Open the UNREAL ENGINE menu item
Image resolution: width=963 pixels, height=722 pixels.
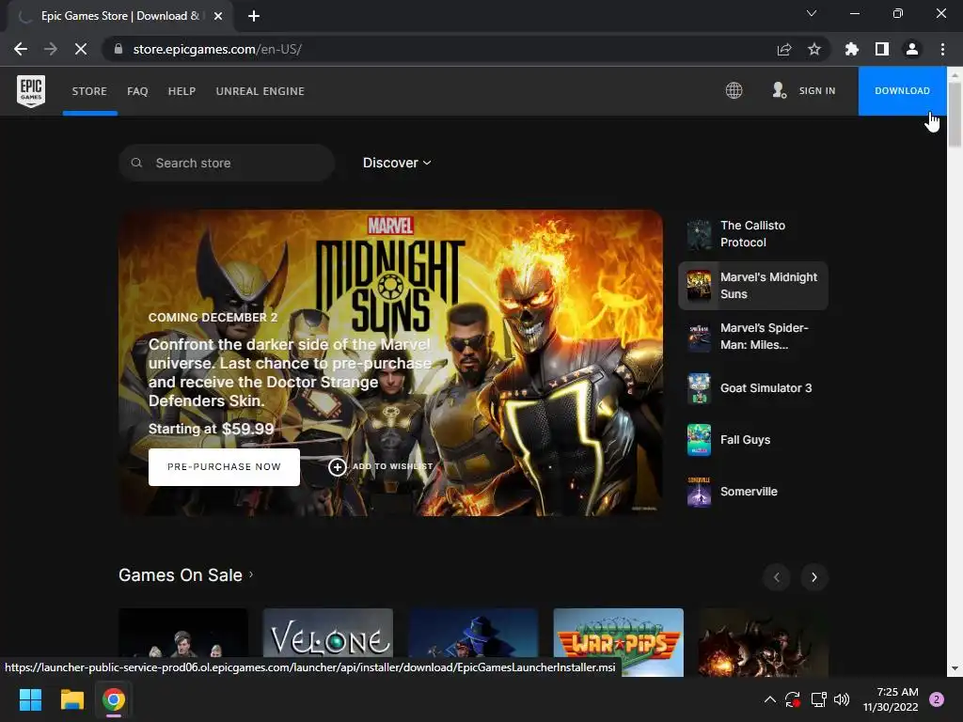pyautogui.click(x=260, y=91)
